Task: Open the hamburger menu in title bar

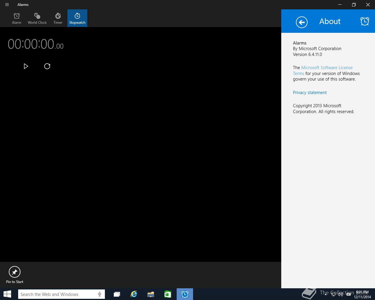Action: (x=7, y=5)
